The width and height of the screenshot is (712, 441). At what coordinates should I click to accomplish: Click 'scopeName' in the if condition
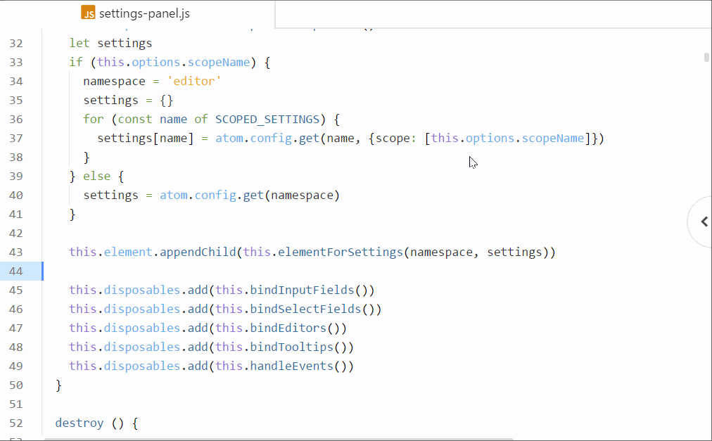[x=219, y=62]
